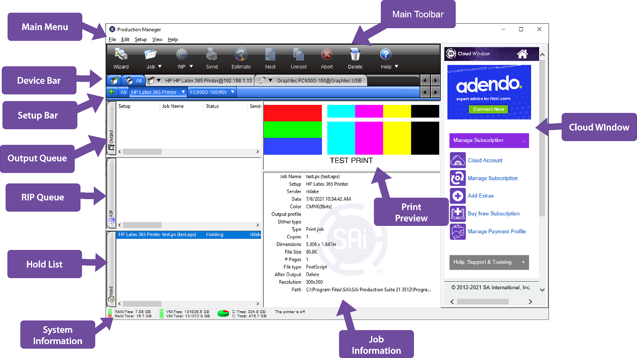Image resolution: width=637 pixels, height=358 pixels.
Task: Click the RIP globe icon
Action: click(x=181, y=54)
